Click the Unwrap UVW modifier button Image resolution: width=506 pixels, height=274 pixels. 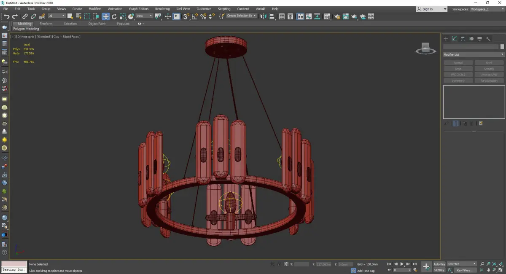coord(489,75)
